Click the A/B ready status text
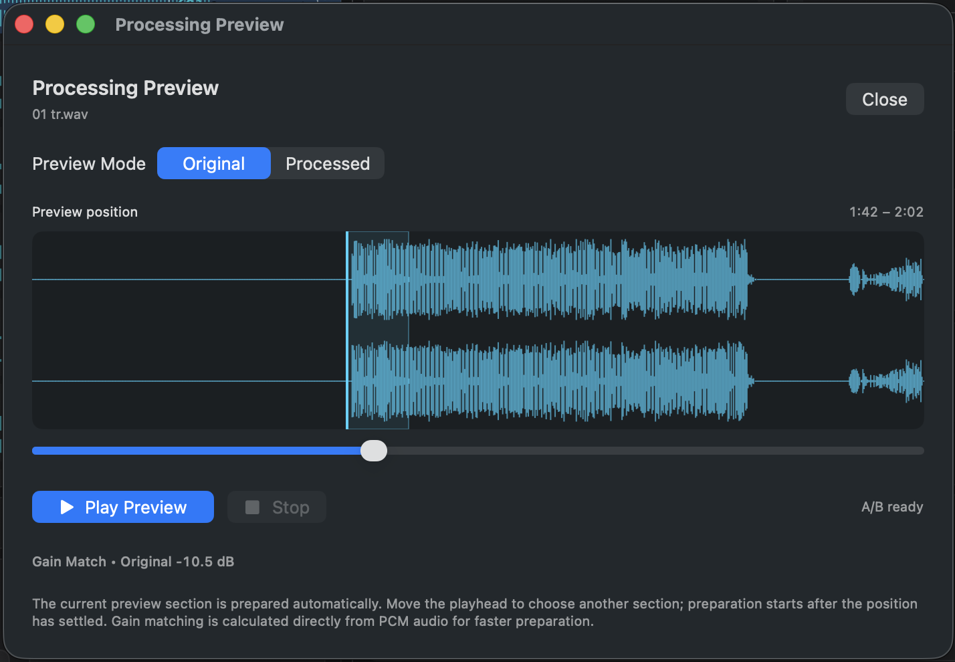Screen dimensions: 955x662 (x=892, y=507)
